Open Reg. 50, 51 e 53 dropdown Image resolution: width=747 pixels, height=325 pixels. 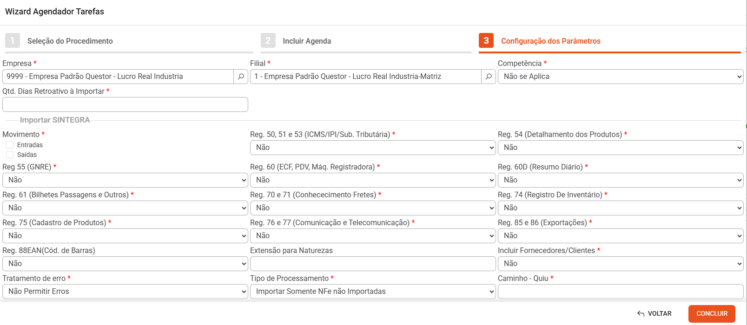coord(373,148)
